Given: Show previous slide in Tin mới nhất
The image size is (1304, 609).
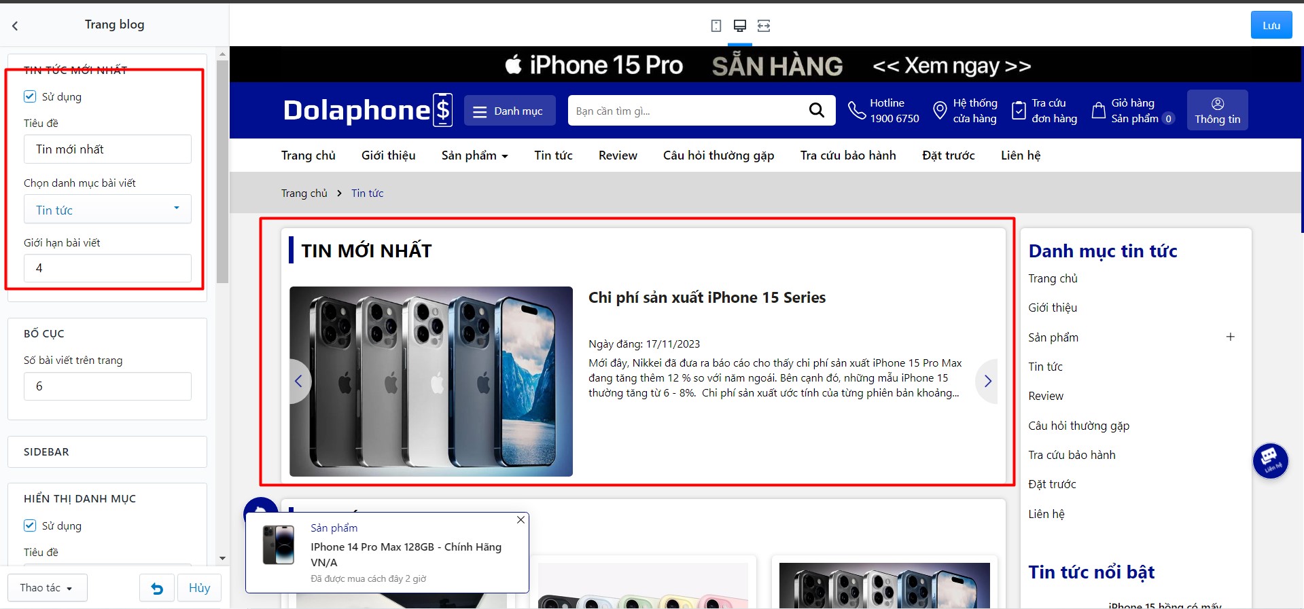Looking at the screenshot, I should [x=298, y=381].
